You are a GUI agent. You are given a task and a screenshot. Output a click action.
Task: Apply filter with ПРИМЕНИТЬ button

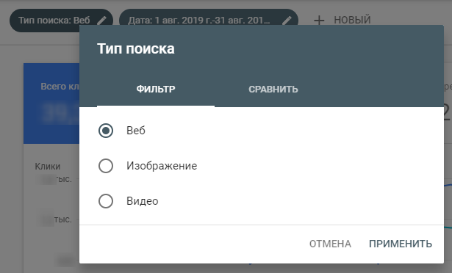tap(401, 244)
